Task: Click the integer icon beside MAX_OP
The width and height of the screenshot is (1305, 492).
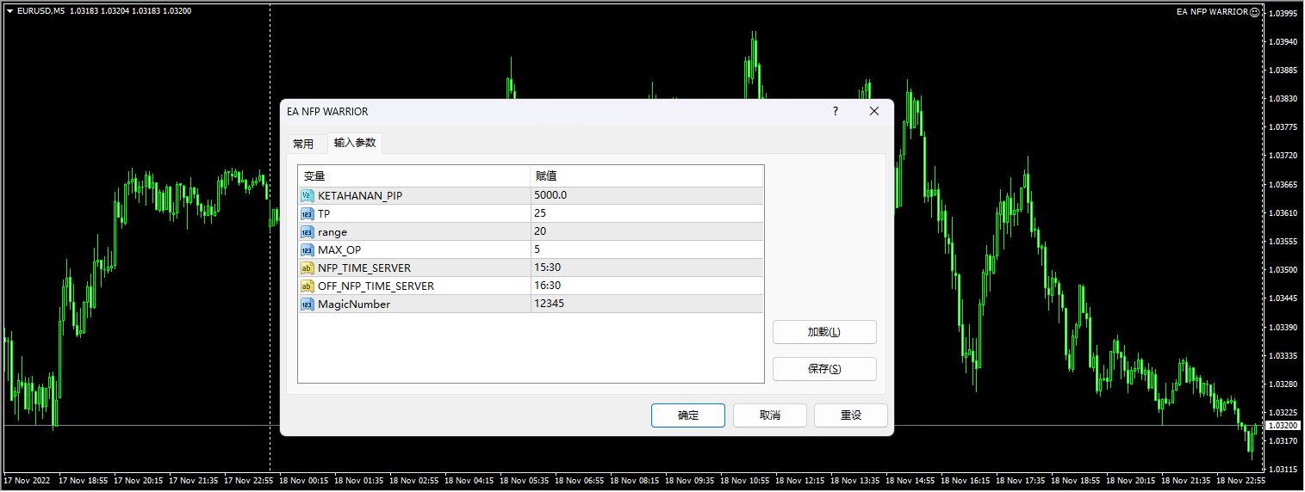Action: [307, 249]
